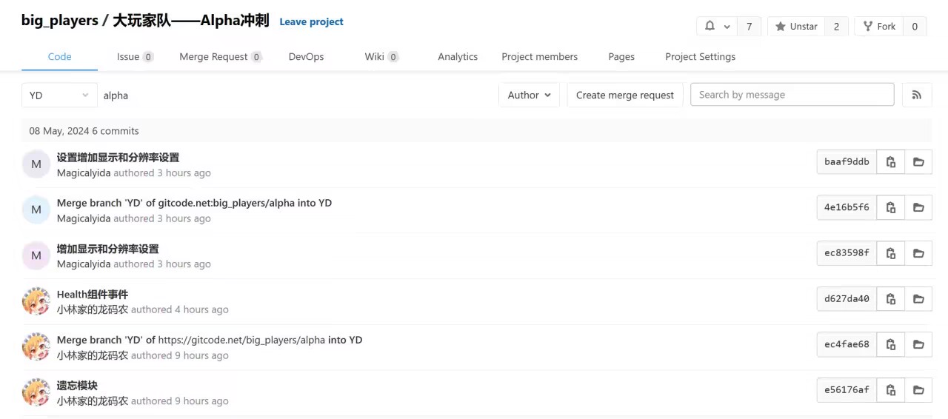The width and height of the screenshot is (948, 419).
Task: Unstar this project
Action: pos(796,27)
